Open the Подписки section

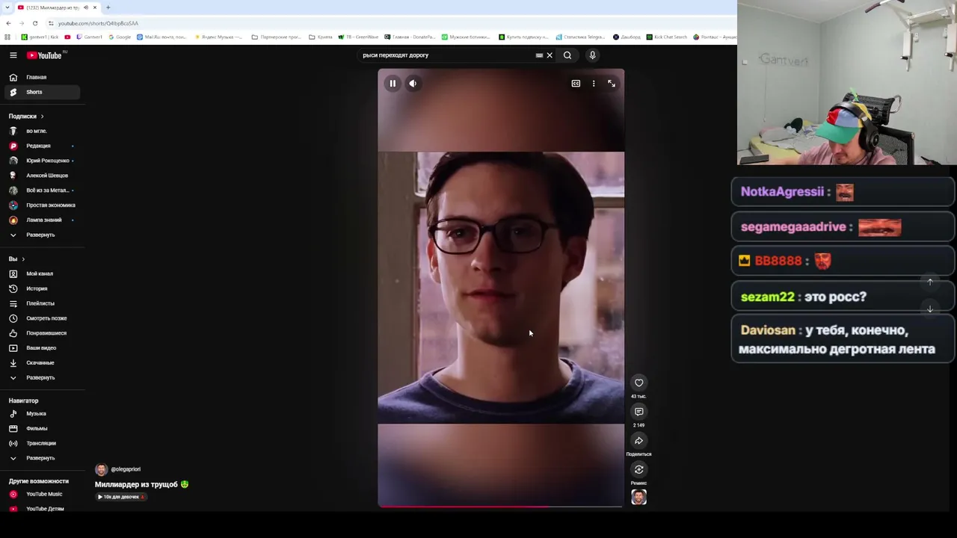point(26,117)
